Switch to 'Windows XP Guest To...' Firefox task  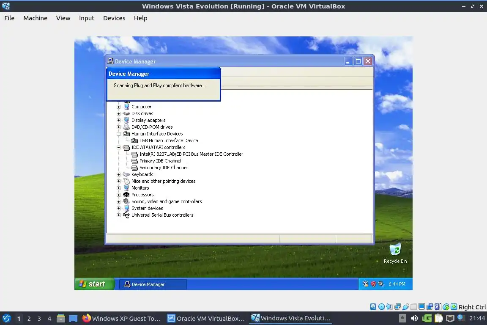coord(122,319)
